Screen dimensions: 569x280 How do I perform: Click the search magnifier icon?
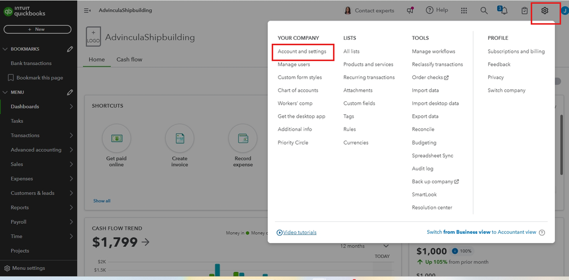coord(484,10)
